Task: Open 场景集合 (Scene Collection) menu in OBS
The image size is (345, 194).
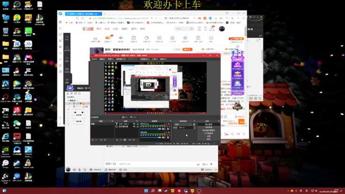Action: [144, 59]
